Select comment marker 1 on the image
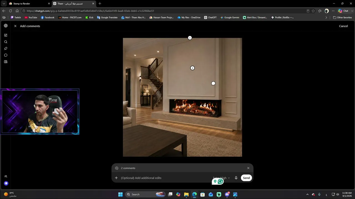 [x=190, y=38]
